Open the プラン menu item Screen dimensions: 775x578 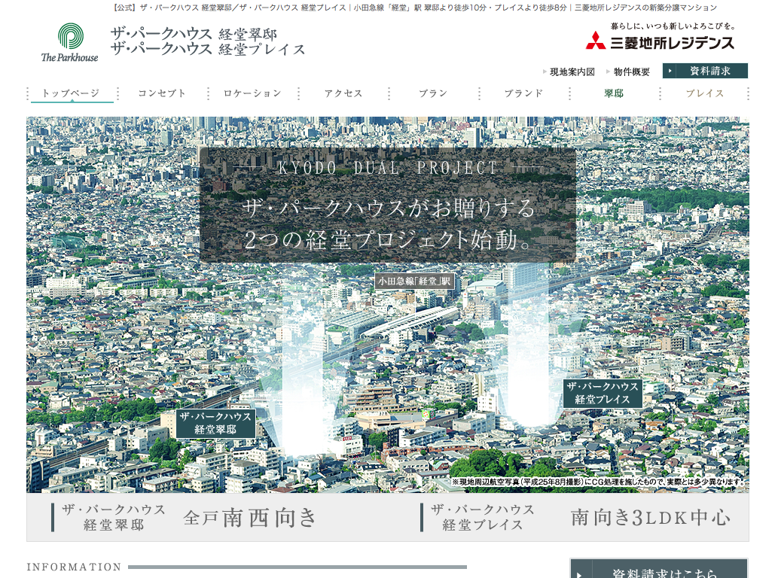pyautogui.click(x=433, y=93)
